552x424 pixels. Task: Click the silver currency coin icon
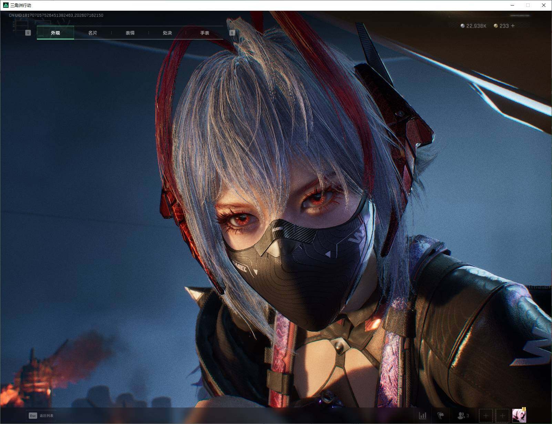pyautogui.click(x=463, y=26)
